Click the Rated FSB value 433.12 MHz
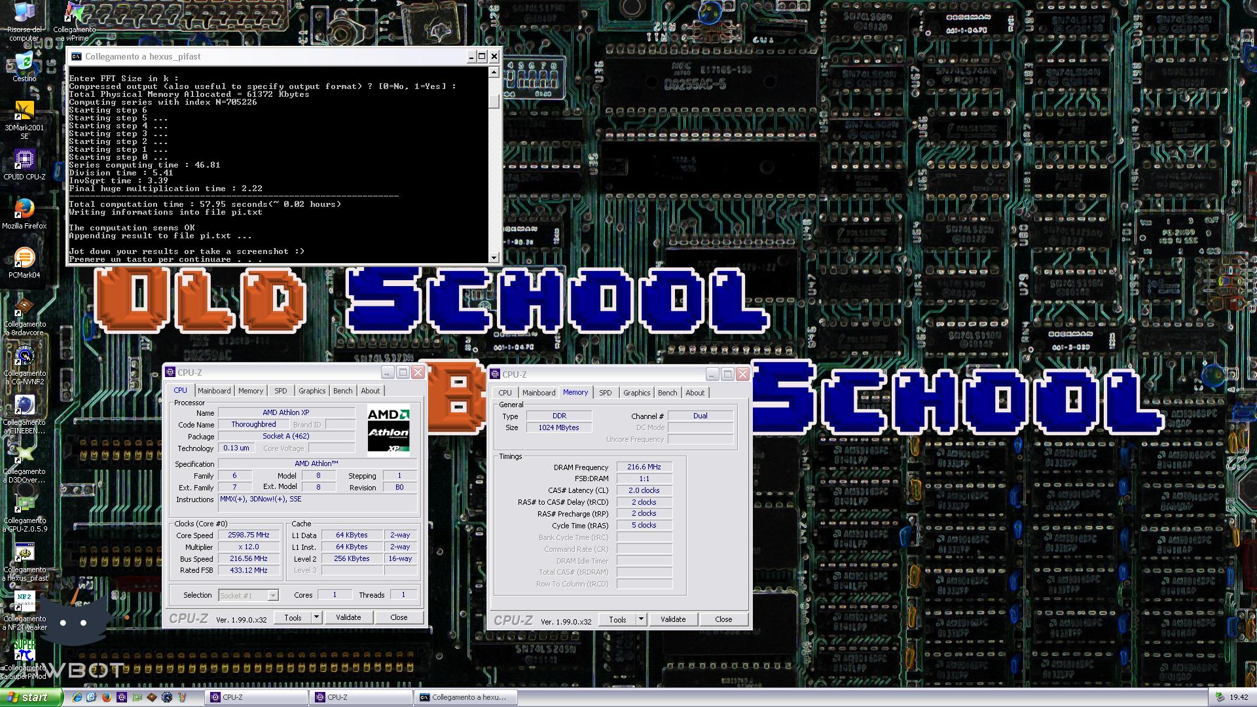The image size is (1257, 707). (249, 570)
